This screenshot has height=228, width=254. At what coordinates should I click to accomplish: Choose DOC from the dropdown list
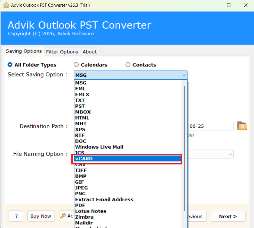(128, 141)
